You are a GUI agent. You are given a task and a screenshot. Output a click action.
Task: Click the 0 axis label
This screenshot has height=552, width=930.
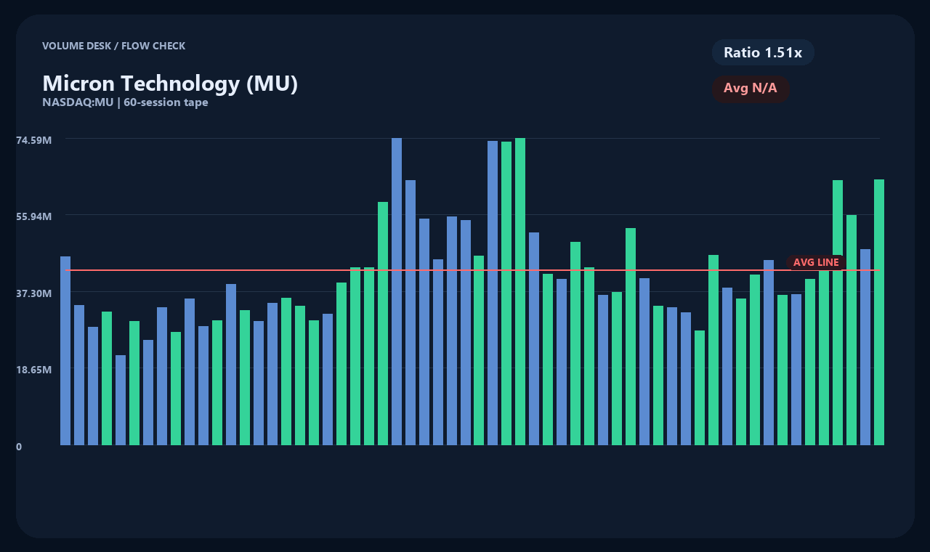19,447
